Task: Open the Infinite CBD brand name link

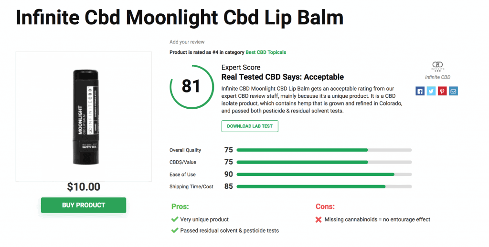Action: [437, 77]
